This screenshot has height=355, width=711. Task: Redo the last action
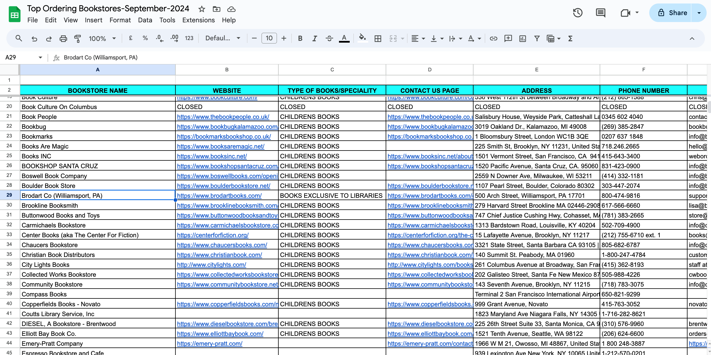pos(49,38)
